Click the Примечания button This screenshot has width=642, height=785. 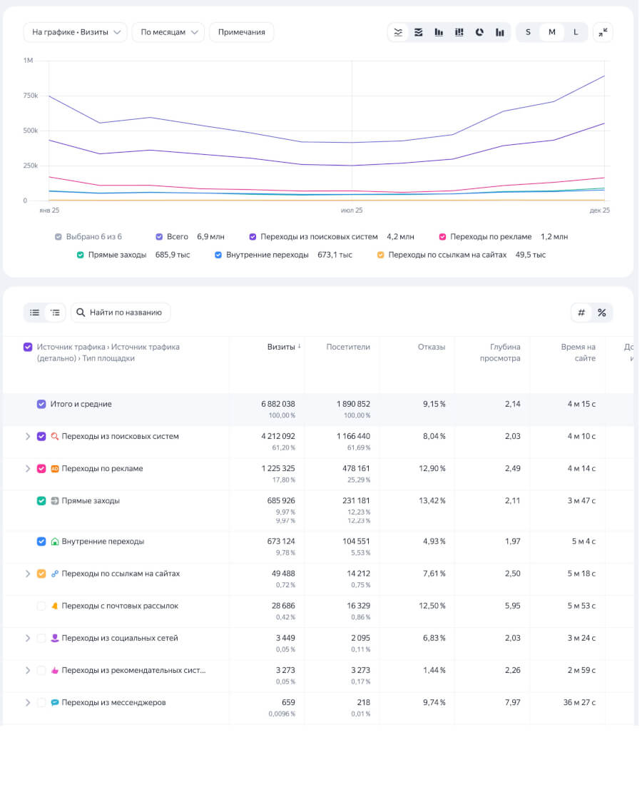[241, 32]
